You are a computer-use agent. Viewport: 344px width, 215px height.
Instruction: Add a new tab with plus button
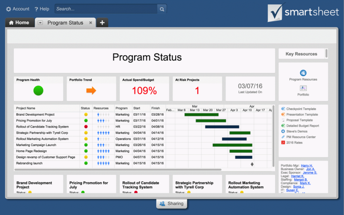click(102, 22)
